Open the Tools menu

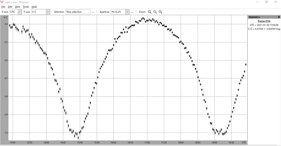(x=26, y=7)
